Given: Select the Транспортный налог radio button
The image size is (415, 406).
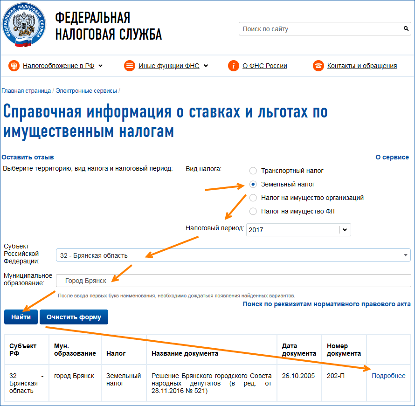Looking at the screenshot, I should pos(253,171).
